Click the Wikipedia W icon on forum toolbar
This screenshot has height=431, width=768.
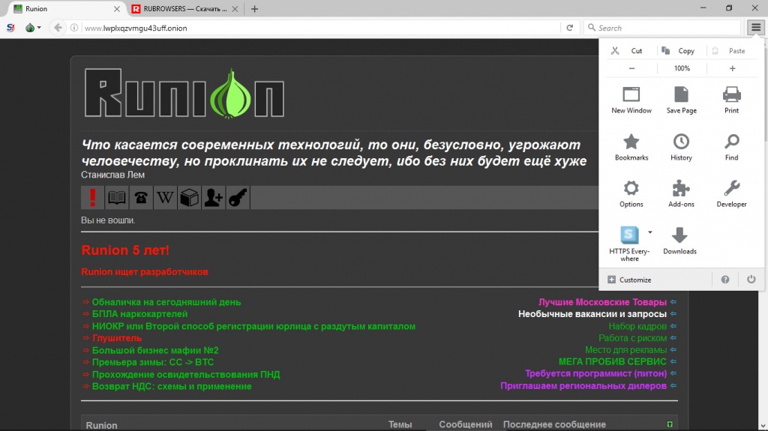pos(165,198)
